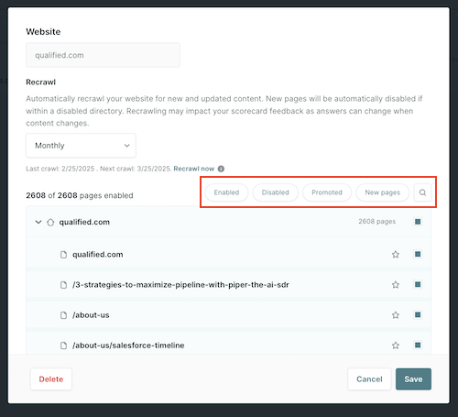Filter pages by Disabled
This screenshot has width=458, height=417.
click(275, 192)
